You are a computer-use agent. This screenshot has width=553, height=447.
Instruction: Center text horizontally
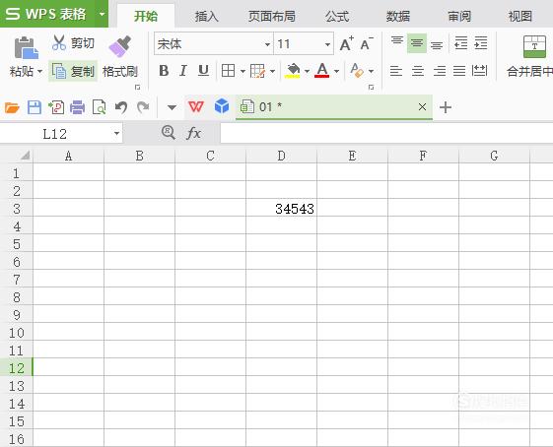pos(418,71)
